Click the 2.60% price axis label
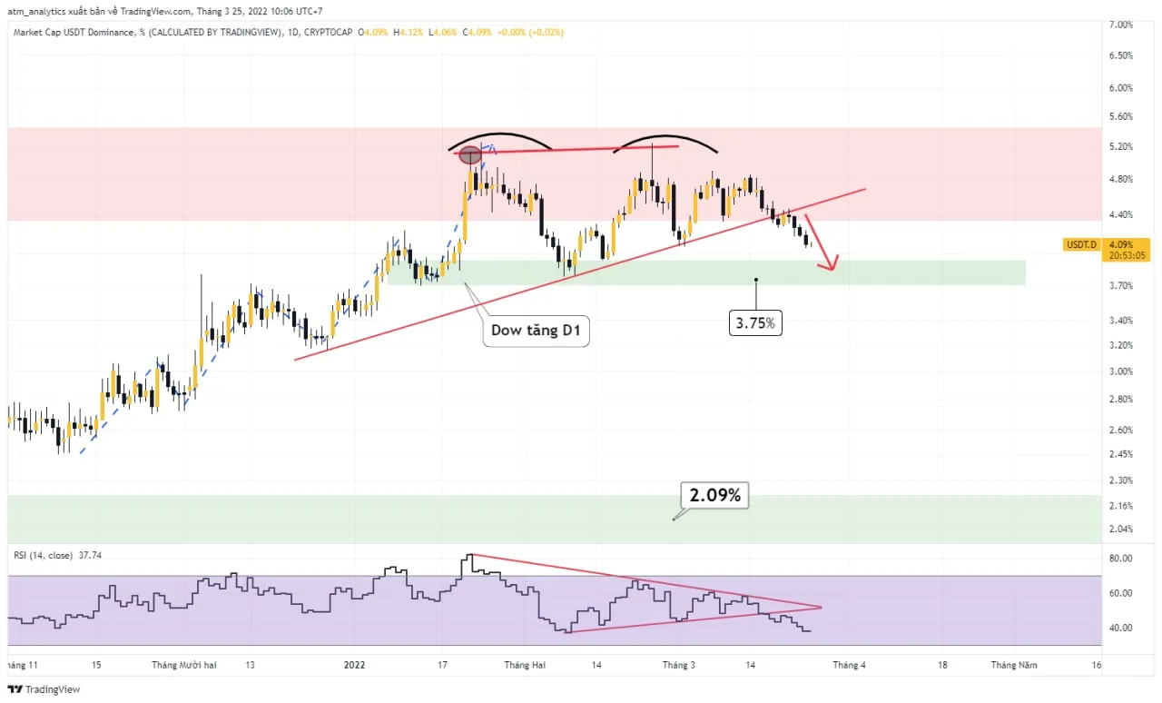 pos(1121,431)
